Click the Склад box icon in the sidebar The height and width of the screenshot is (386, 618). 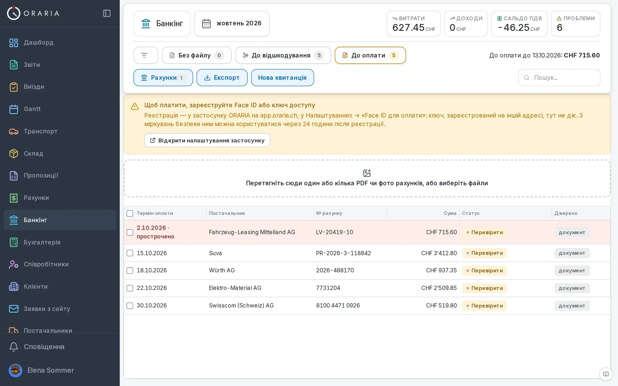14,153
